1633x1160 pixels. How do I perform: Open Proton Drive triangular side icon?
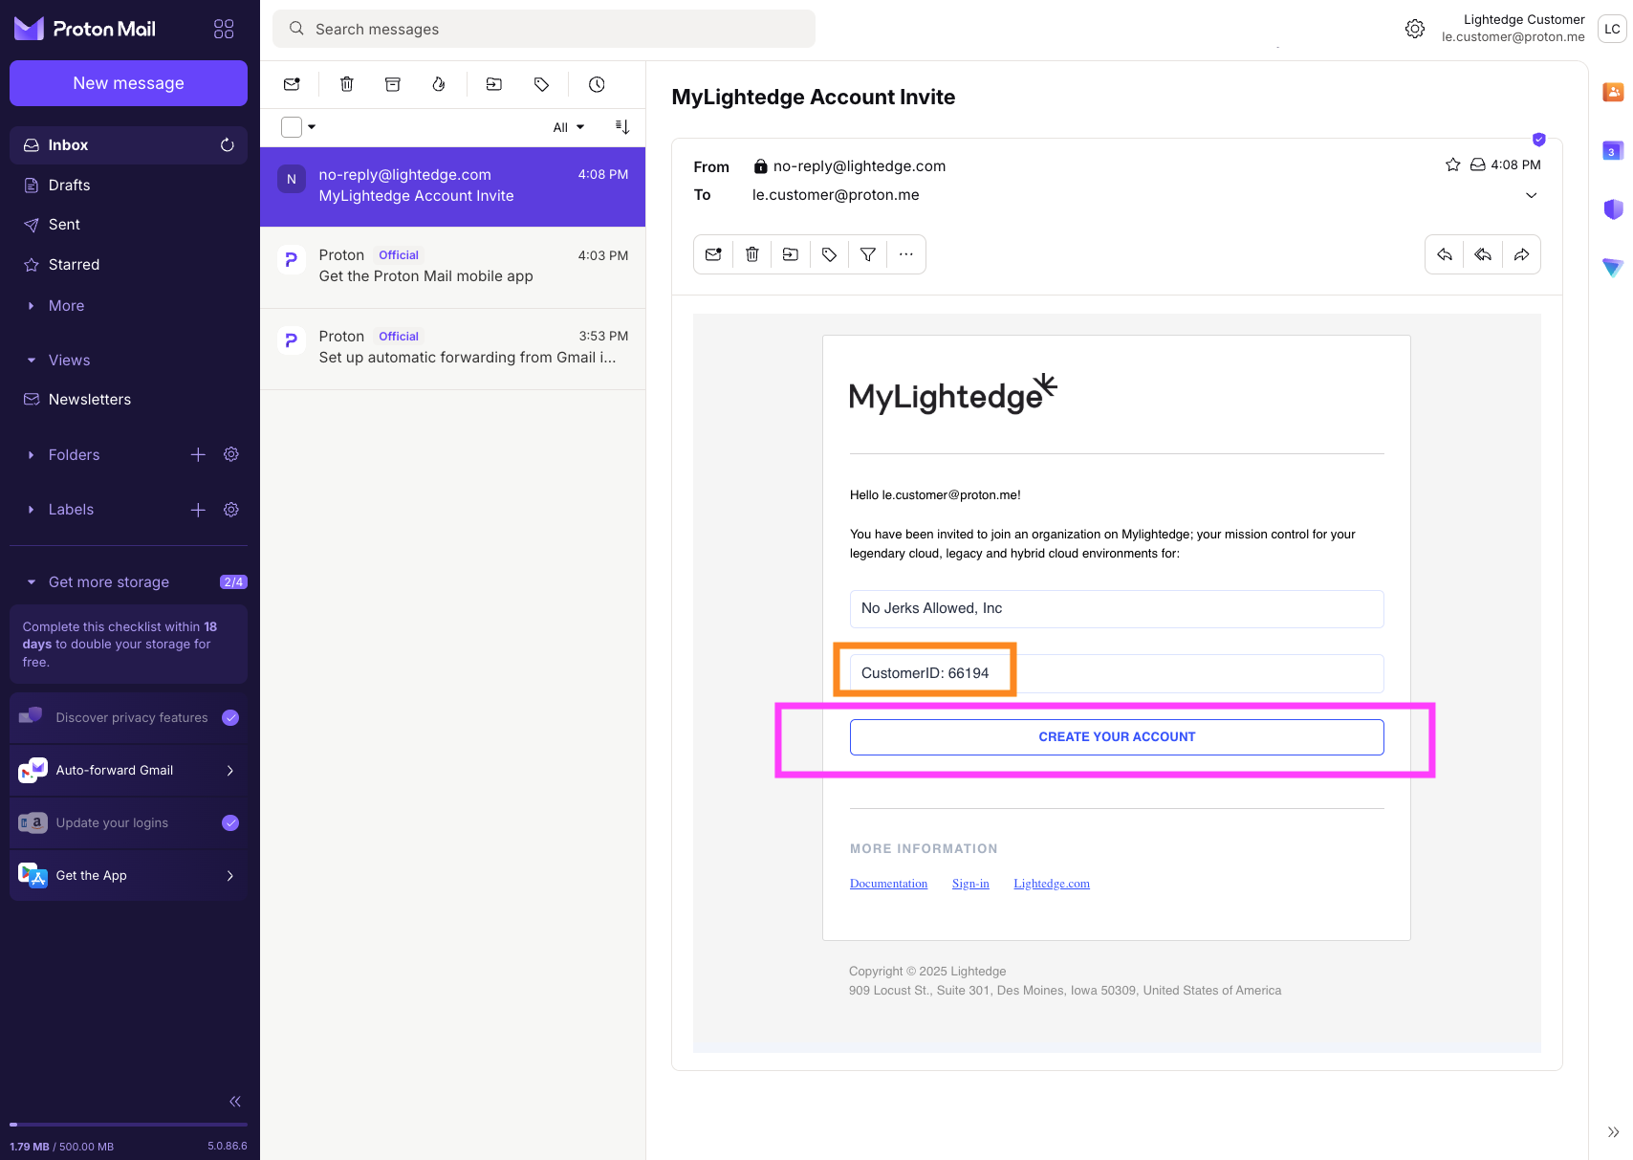1613,268
